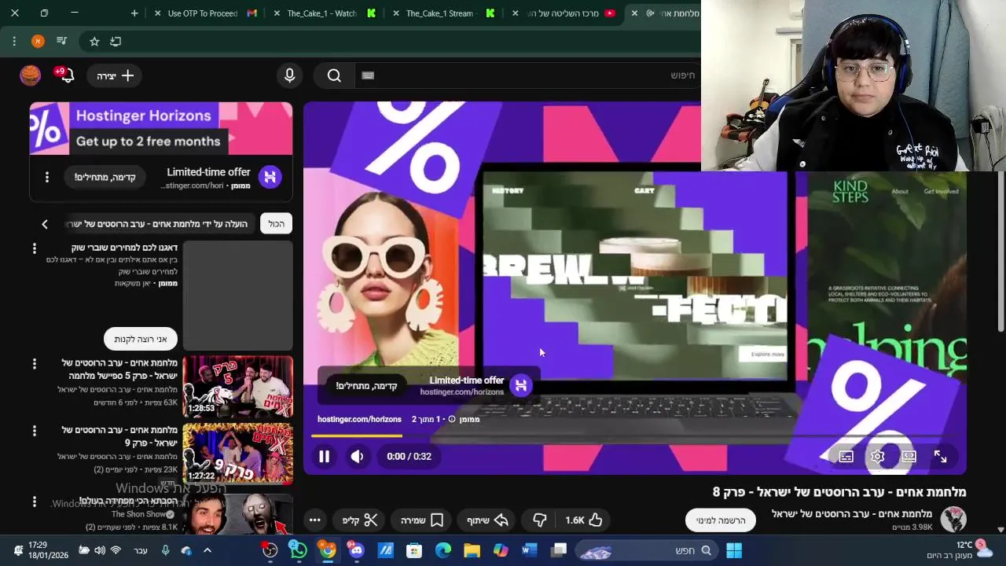Open Windows Start menu
This screenshot has width=1006, height=566.
[733, 550]
